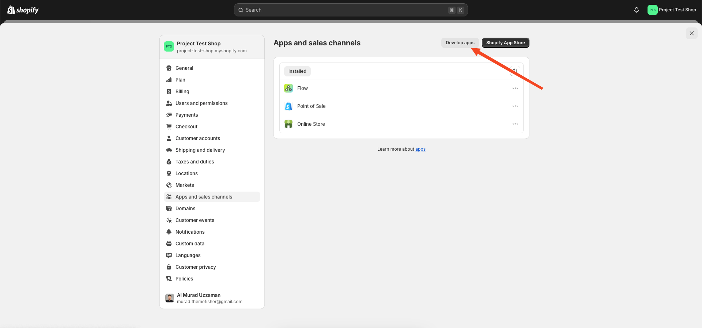702x328 pixels.
Task: Click the Markets globe icon
Action: click(x=169, y=185)
